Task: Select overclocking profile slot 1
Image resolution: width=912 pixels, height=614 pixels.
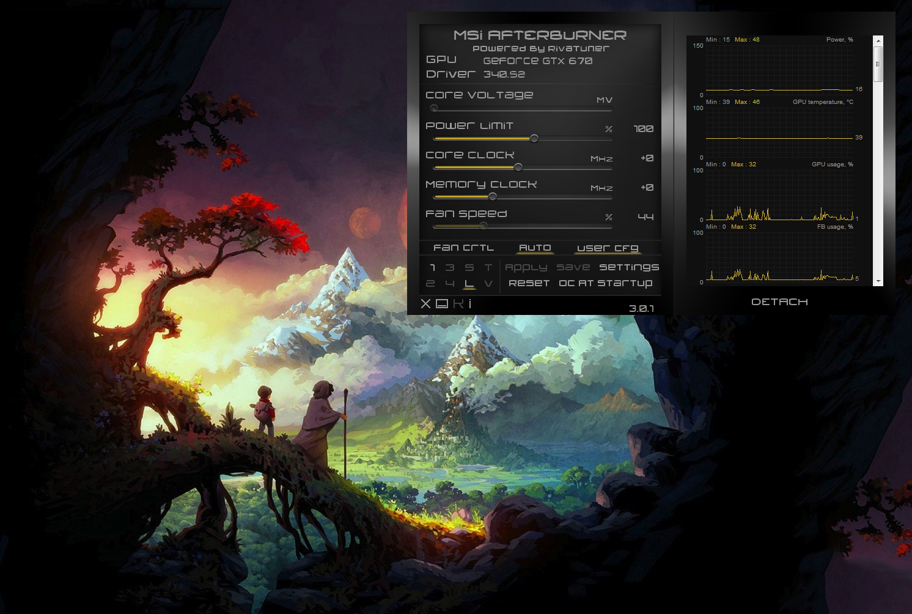Action: point(432,267)
